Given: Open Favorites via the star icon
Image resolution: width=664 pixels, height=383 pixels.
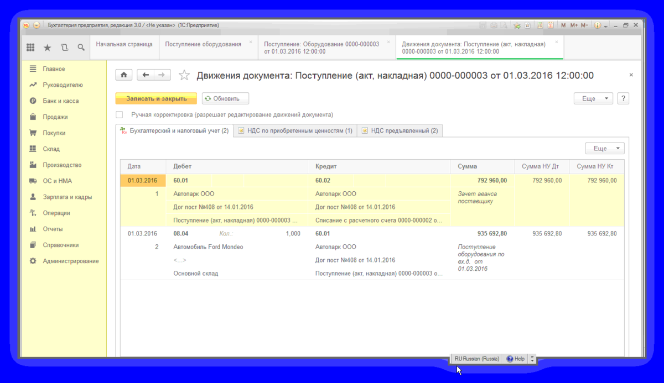Looking at the screenshot, I should (x=47, y=48).
